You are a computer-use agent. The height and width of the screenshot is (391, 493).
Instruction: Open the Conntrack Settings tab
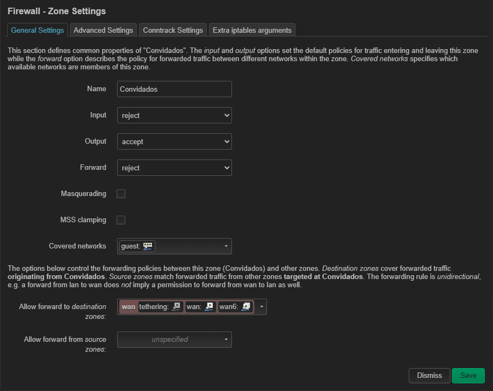pyautogui.click(x=173, y=30)
